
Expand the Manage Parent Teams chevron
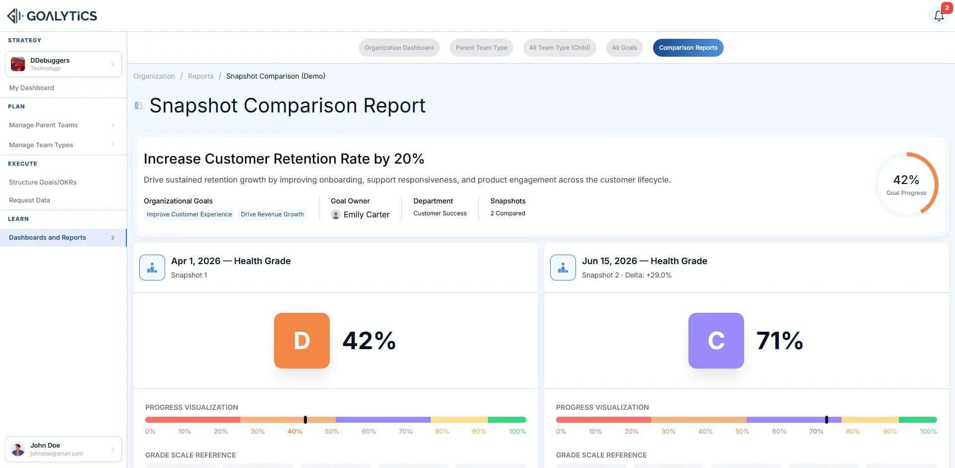[x=113, y=125]
